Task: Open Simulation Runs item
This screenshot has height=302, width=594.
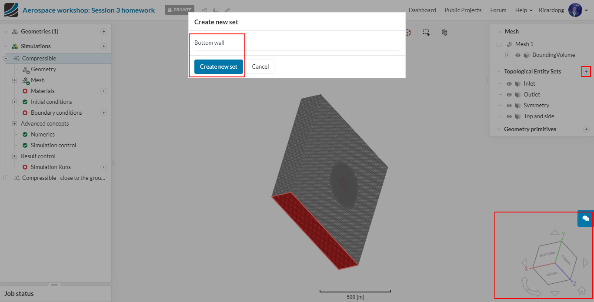Action: (51, 167)
